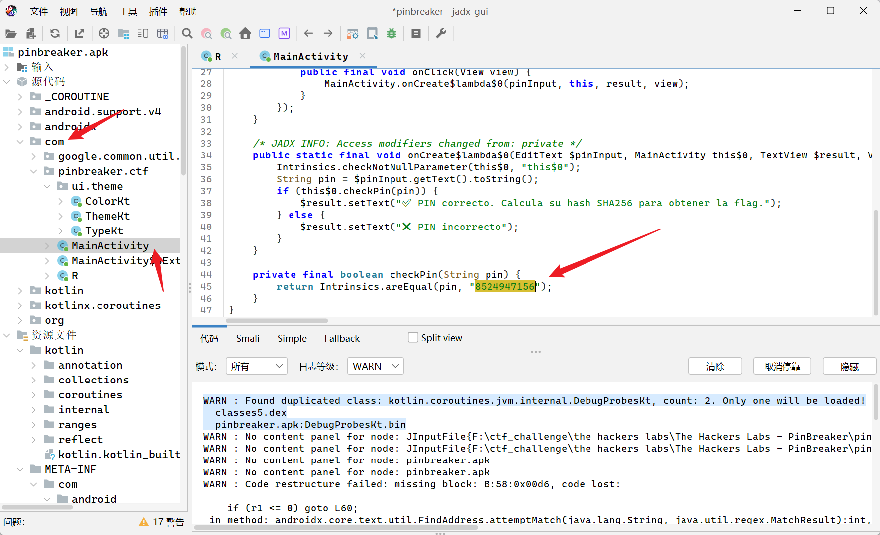Collapse the pinbreaker.ctf package node
Viewport: 880px width, 535px height.
pos(34,171)
